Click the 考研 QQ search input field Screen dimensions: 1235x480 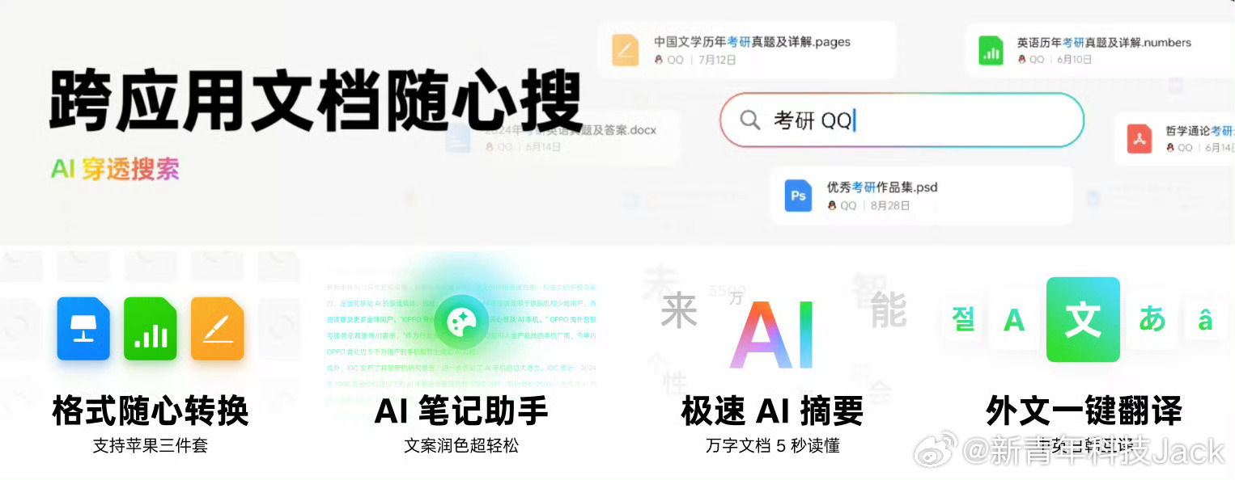[902, 120]
